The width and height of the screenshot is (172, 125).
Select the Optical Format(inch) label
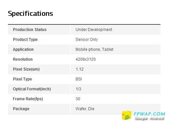click(32, 89)
